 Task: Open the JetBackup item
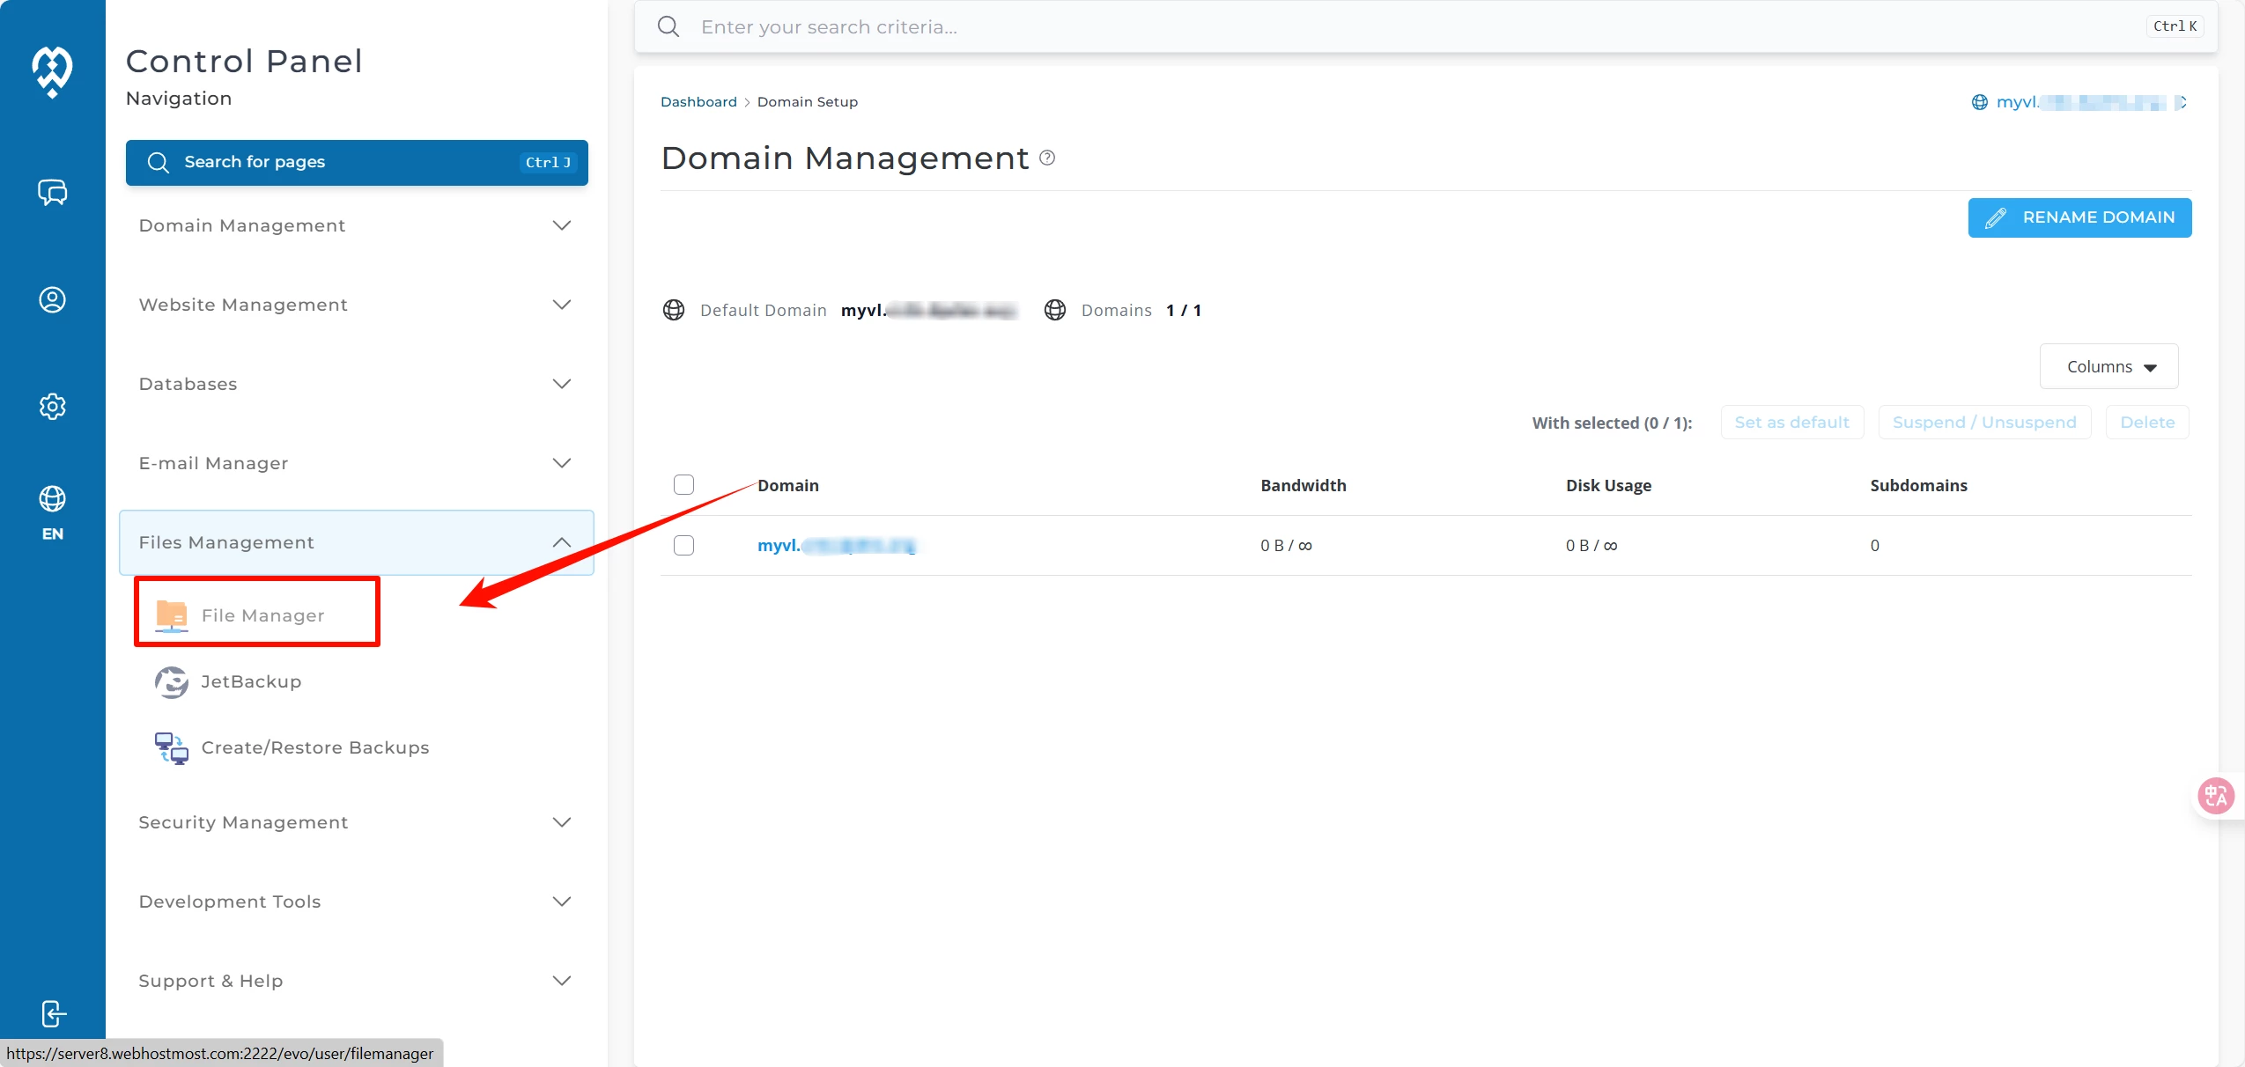[x=251, y=681]
